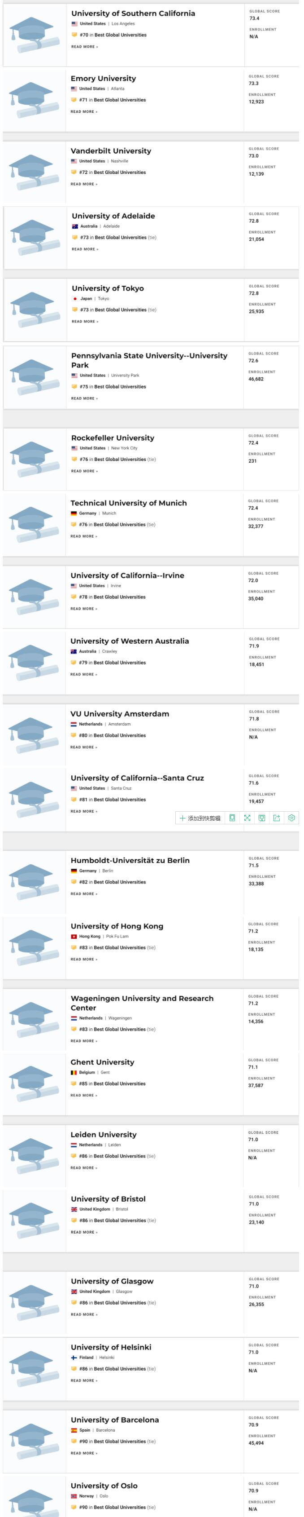Open the University of Hong Kong title
304x1517 pixels.
[117, 926]
